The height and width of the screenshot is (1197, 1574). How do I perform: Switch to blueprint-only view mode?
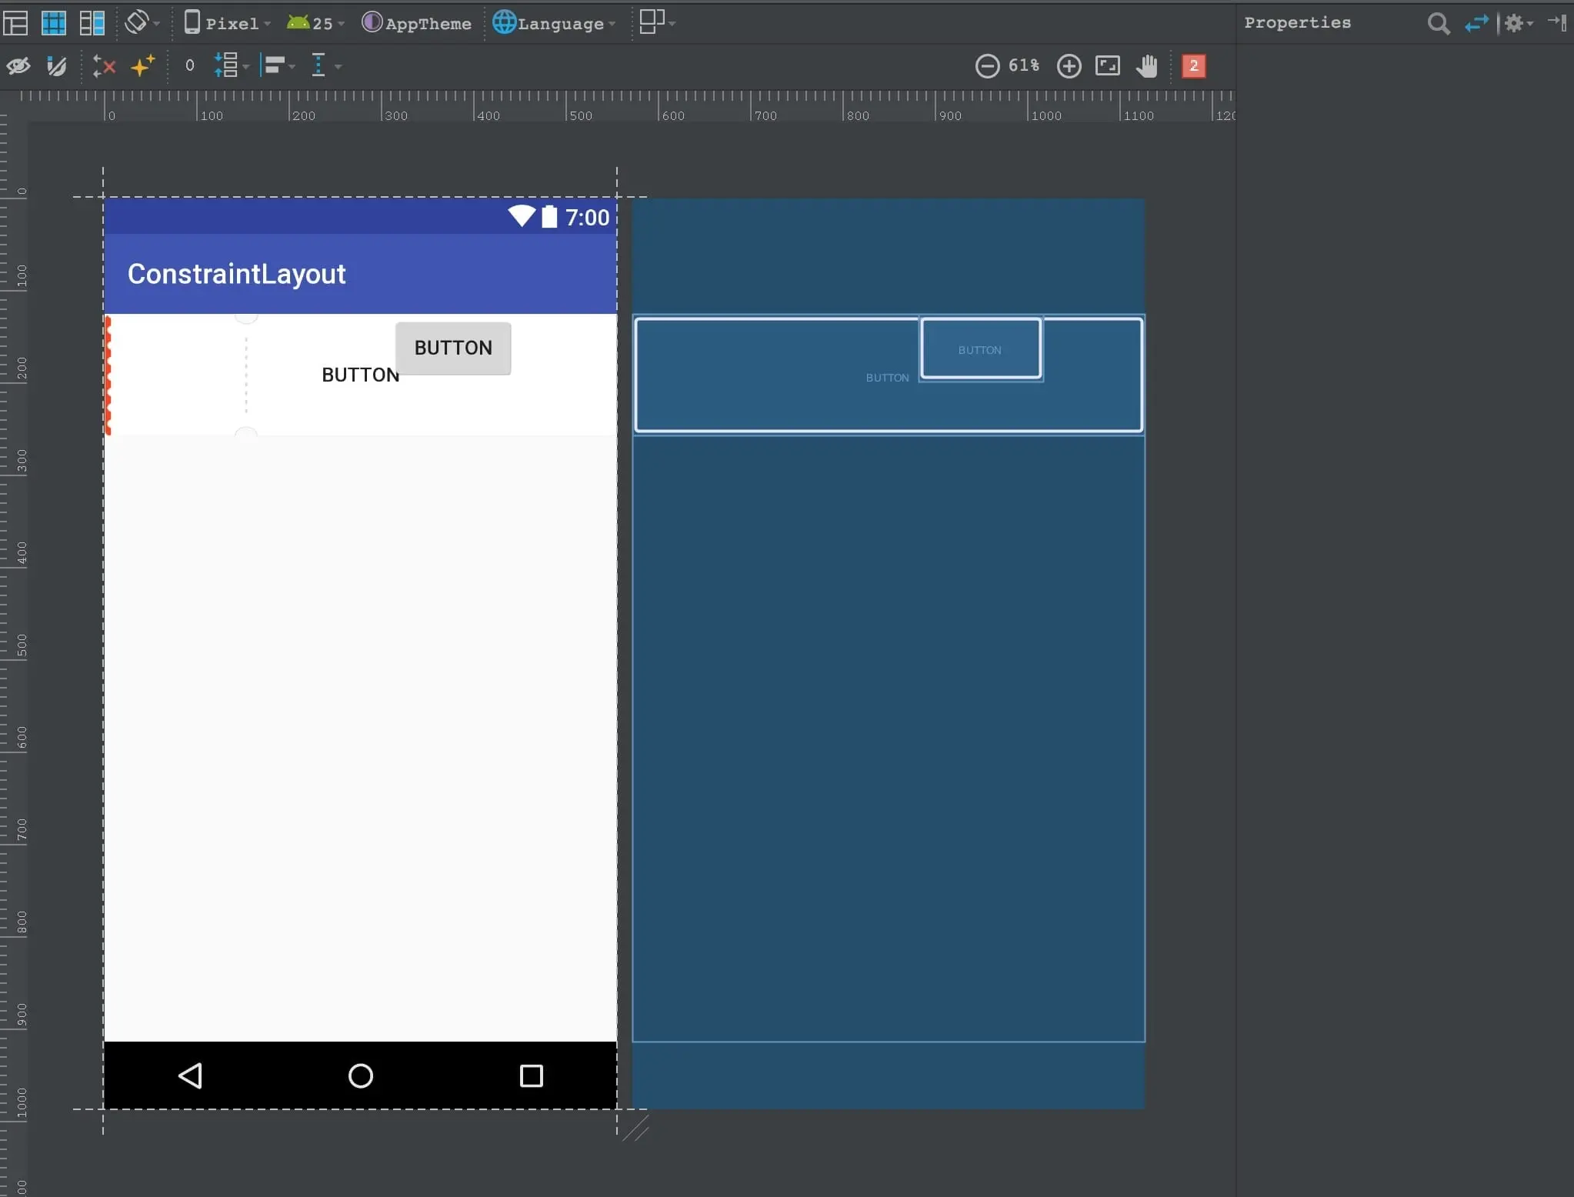tap(54, 23)
